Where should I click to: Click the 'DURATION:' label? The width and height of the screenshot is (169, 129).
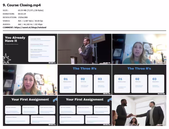click(9, 14)
